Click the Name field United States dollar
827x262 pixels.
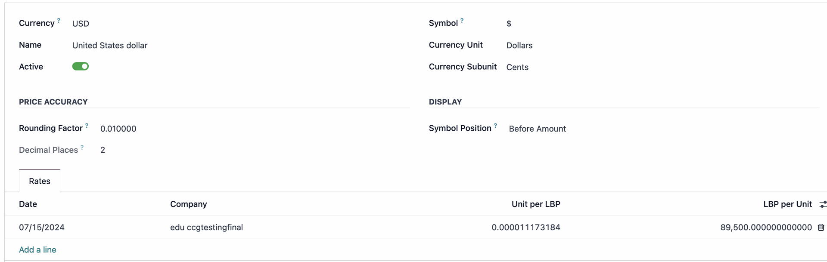[110, 45]
